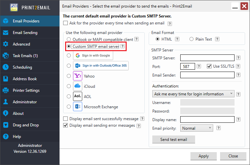Enable ask for provider every time checkbox

65,23
